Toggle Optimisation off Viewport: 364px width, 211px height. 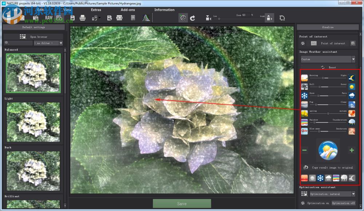click(343, 203)
